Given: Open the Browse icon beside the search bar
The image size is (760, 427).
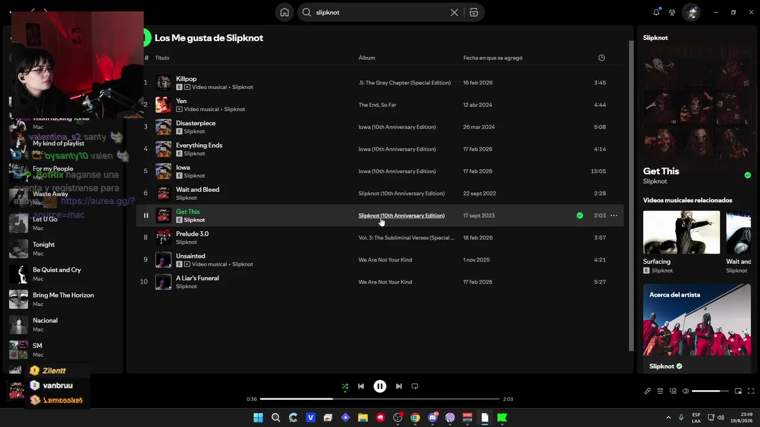Looking at the screenshot, I should coord(473,12).
